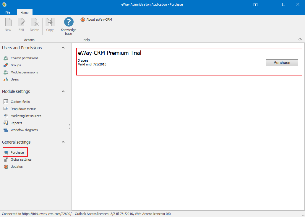Click the Module permissions icon
The width and height of the screenshot is (305, 217).
tap(6, 72)
